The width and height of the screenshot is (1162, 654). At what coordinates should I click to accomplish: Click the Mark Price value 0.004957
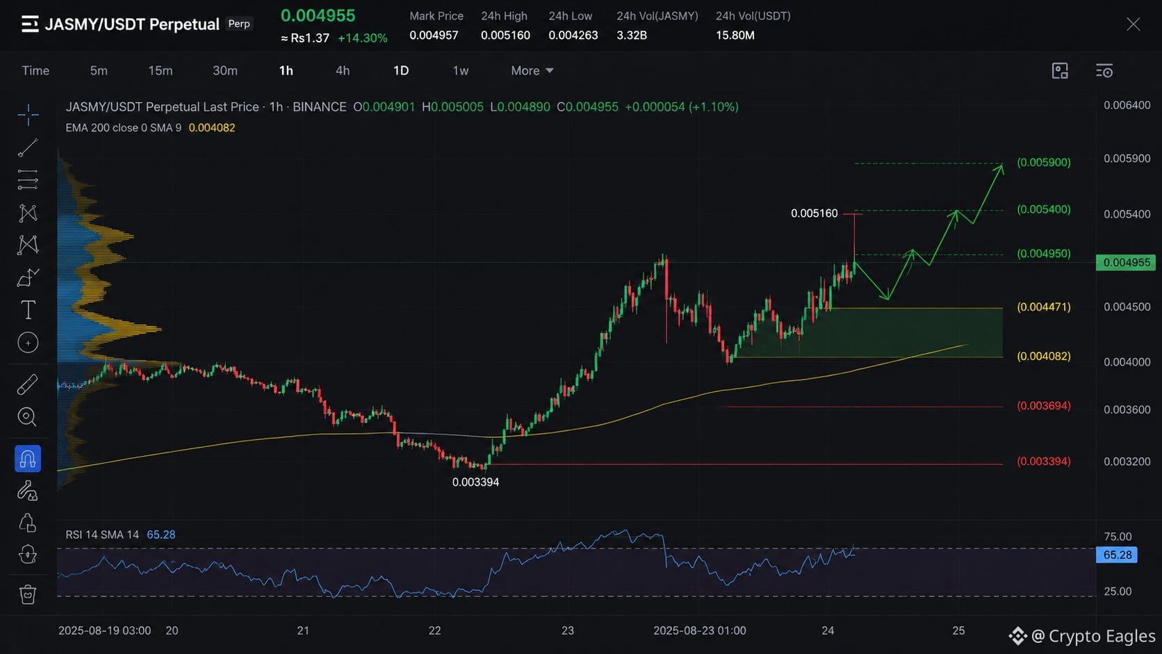pos(434,35)
